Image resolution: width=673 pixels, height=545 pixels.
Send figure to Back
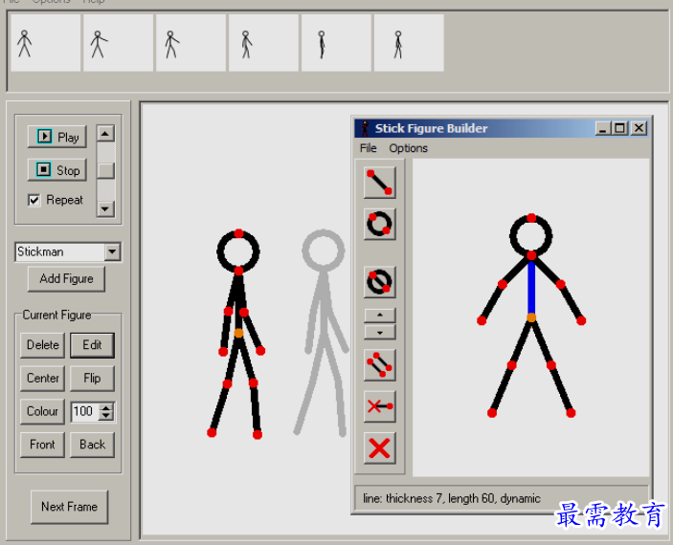point(92,445)
